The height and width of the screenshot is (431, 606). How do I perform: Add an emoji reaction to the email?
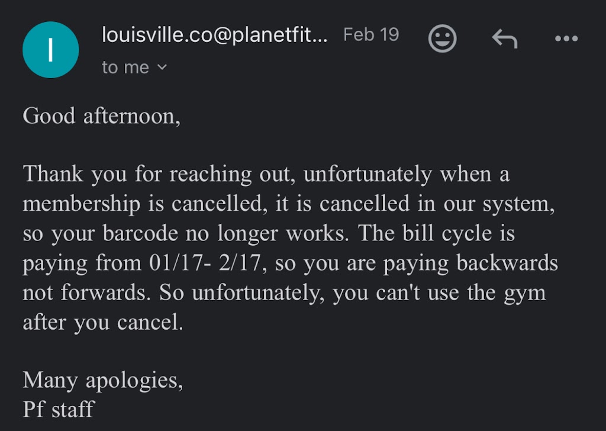(442, 38)
